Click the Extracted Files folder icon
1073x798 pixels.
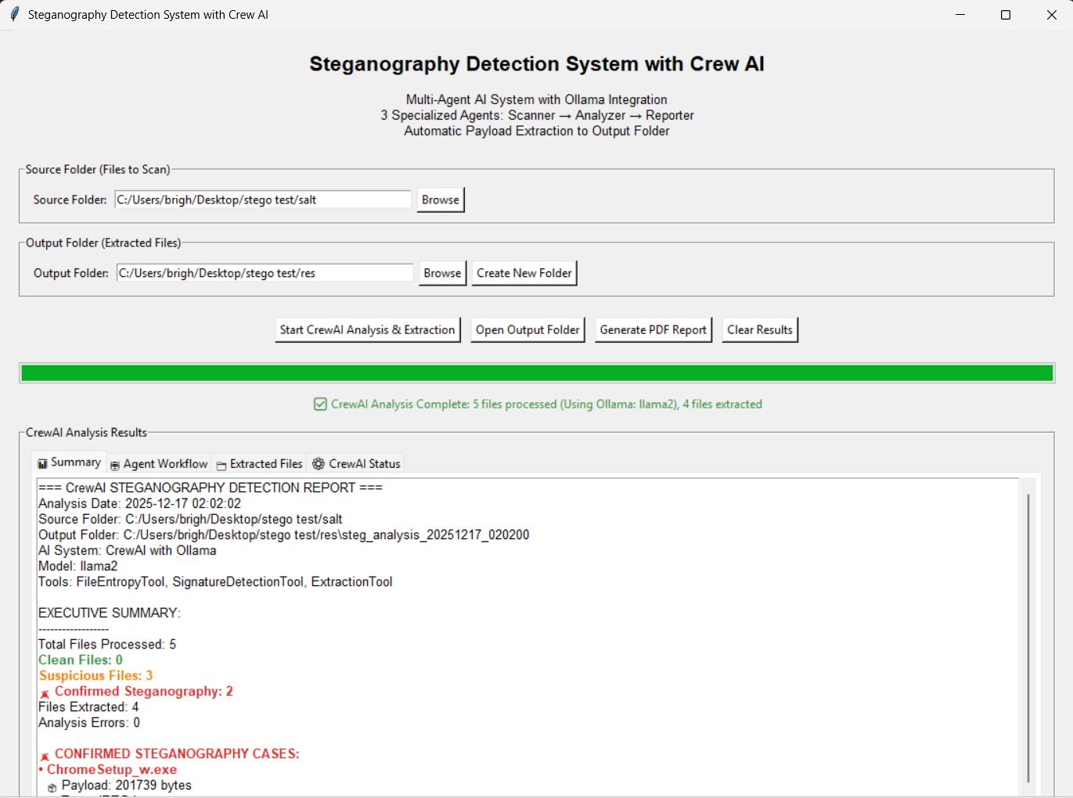pos(221,465)
